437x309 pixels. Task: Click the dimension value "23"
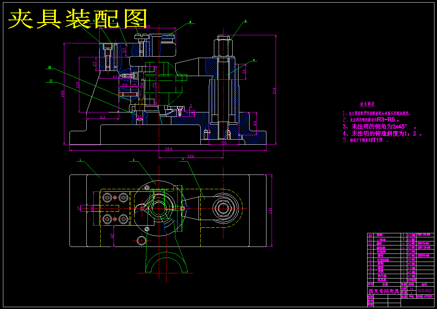(x=125, y=85)
